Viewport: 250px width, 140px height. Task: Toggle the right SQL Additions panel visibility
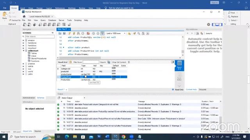coord(221,24)
